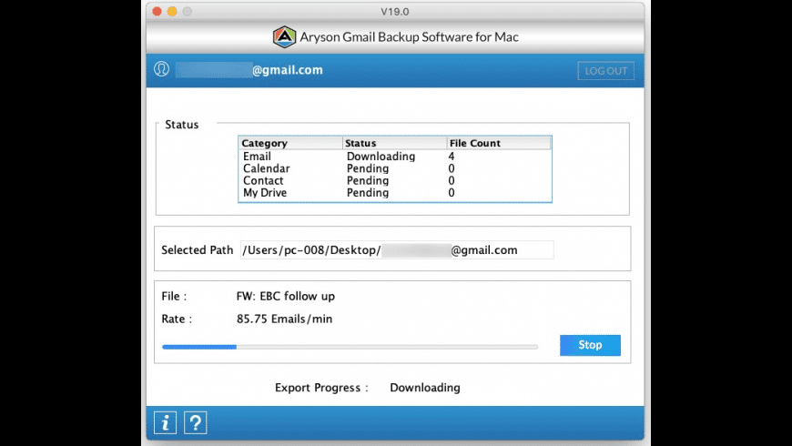The image size is (792, 446).
Task: Click the My Drive Pending status cell
Action: pos(368,193)
